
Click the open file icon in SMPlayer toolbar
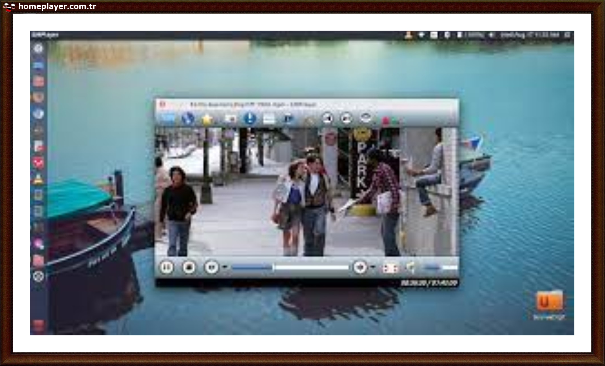pyautogui.click(x=168, y=119)
